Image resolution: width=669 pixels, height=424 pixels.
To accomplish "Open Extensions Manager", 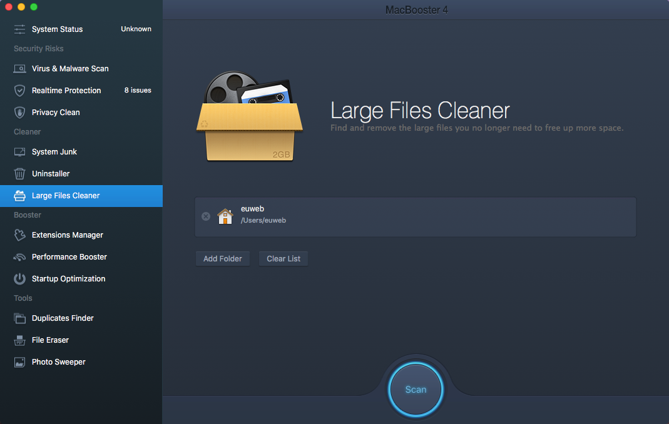I will click(81, 235).
